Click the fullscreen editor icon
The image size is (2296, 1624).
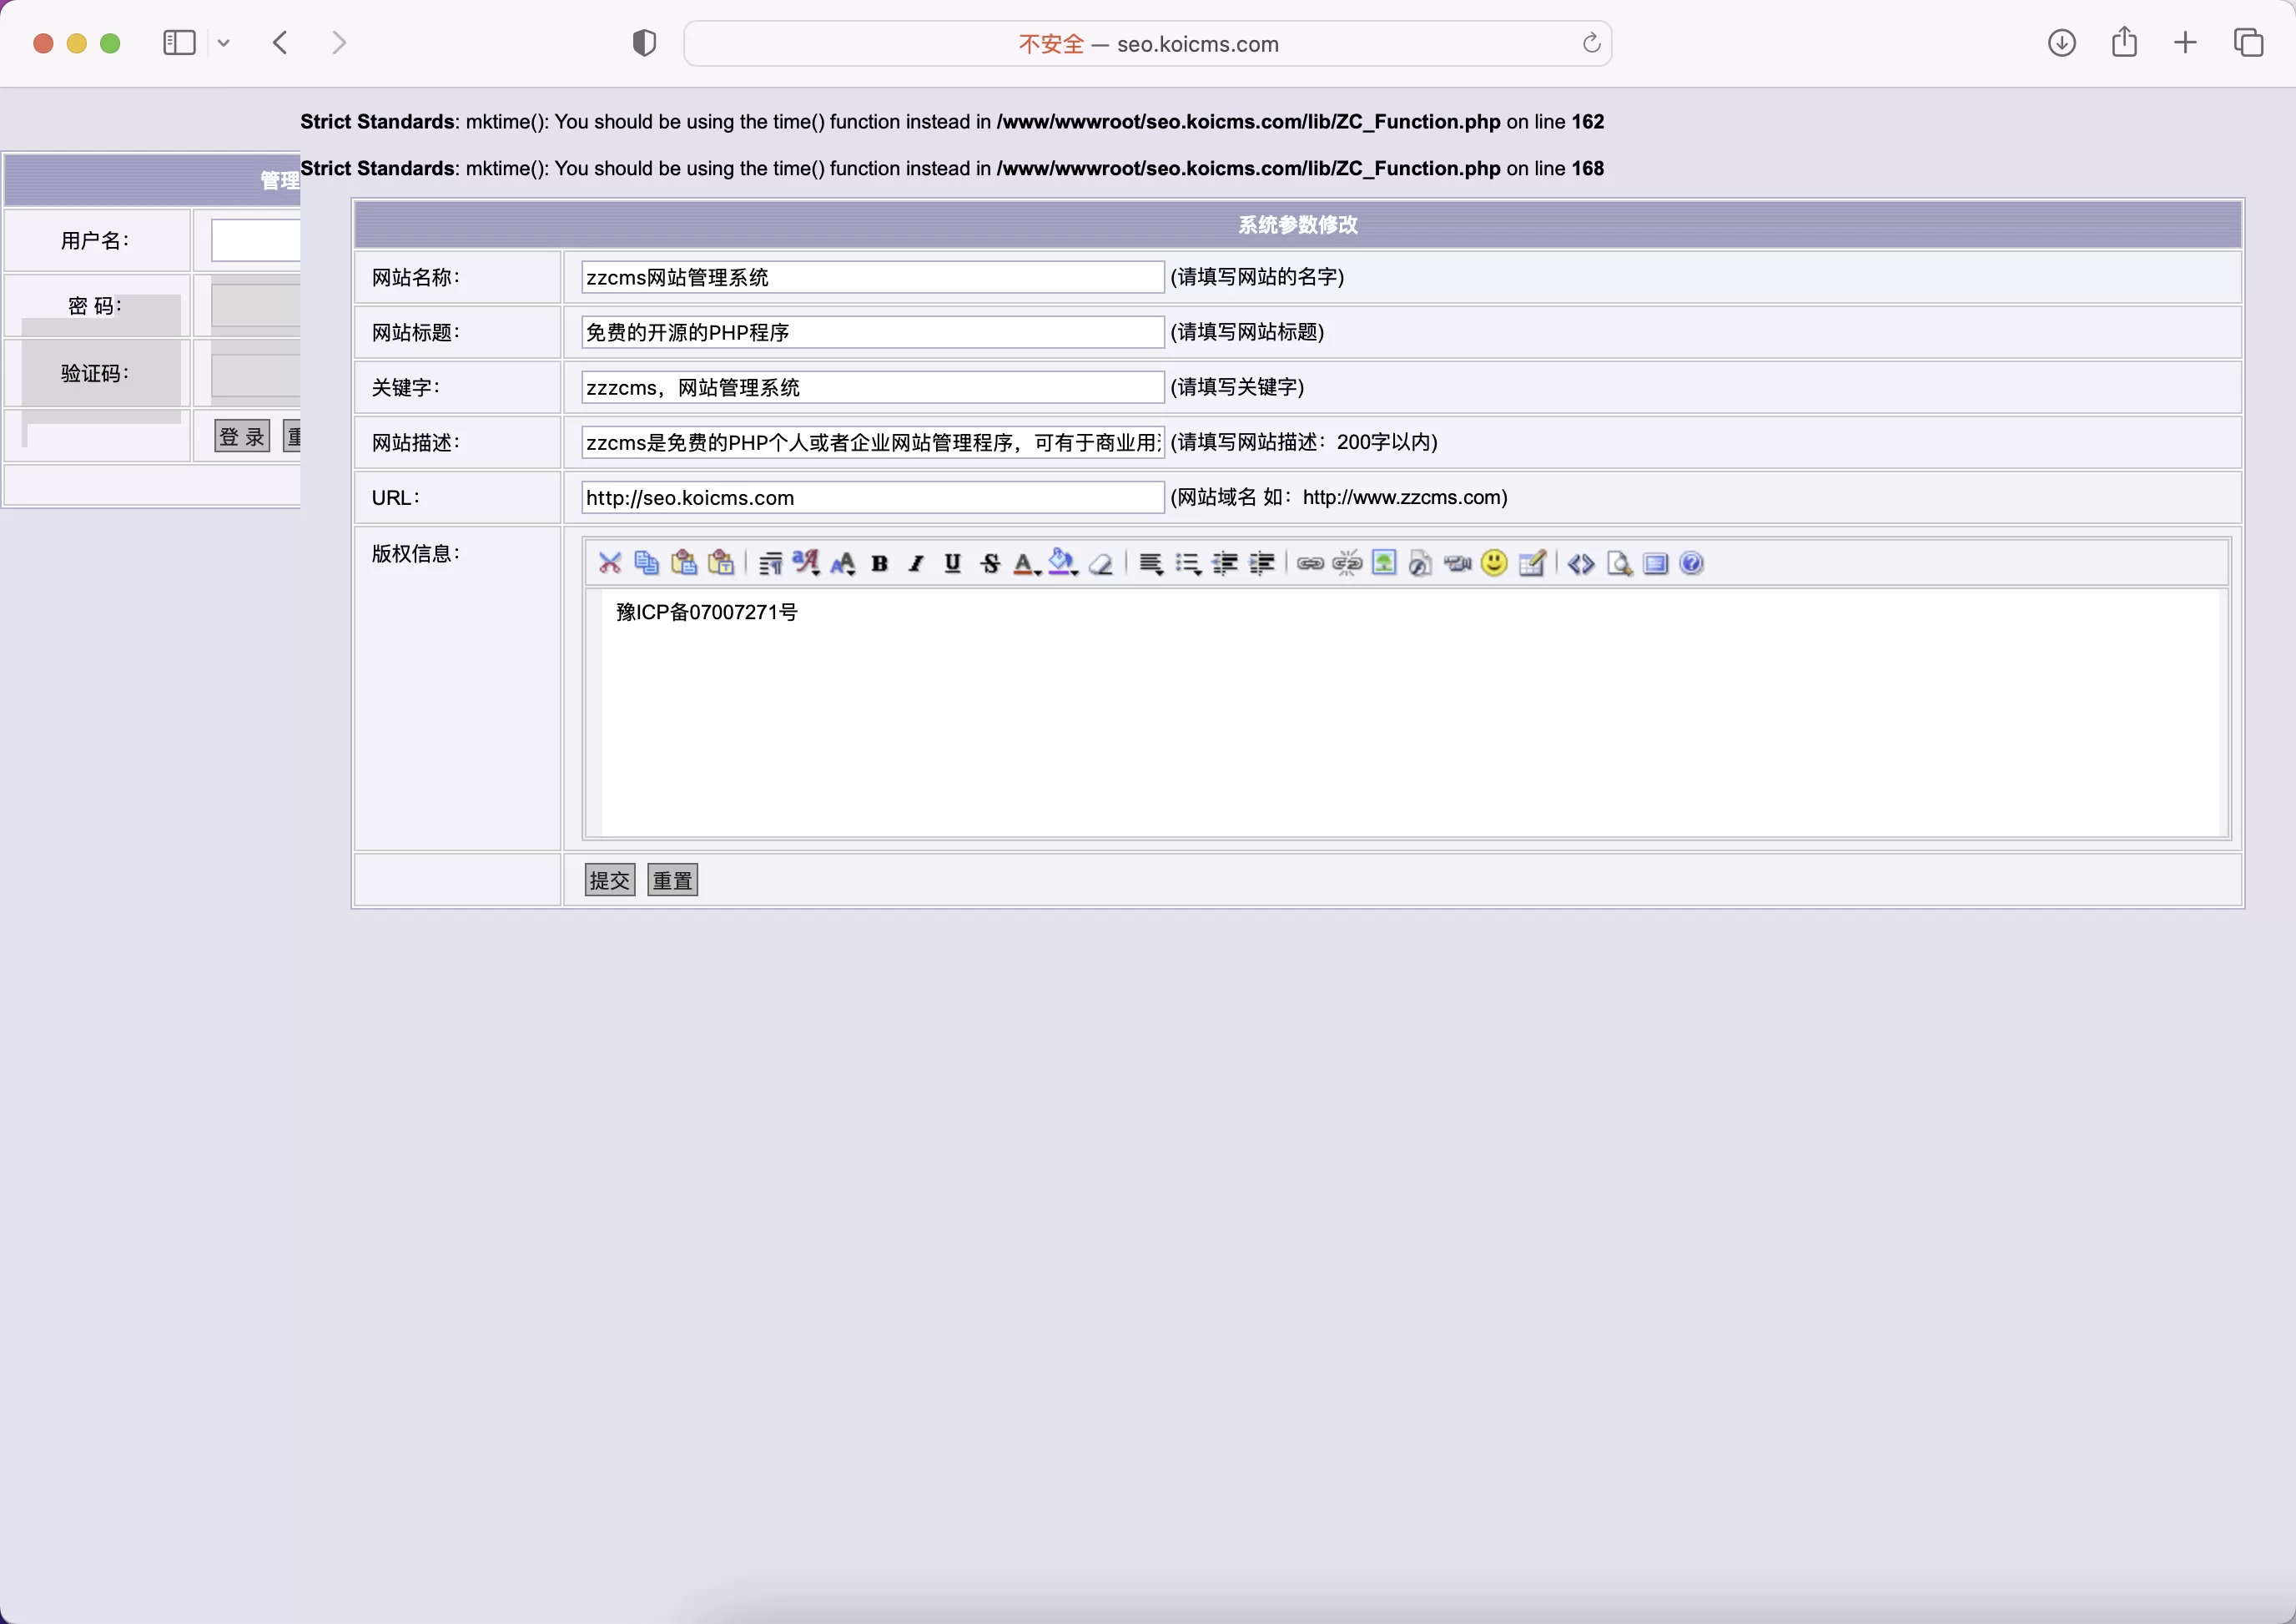[1656, 563]
